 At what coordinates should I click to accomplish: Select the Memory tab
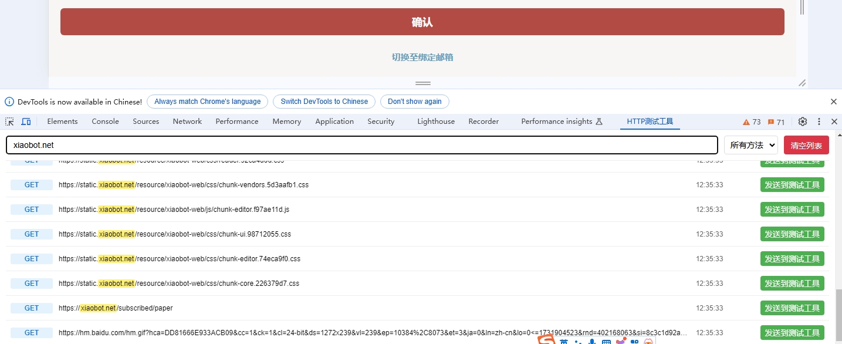click(x=287, y=122)
